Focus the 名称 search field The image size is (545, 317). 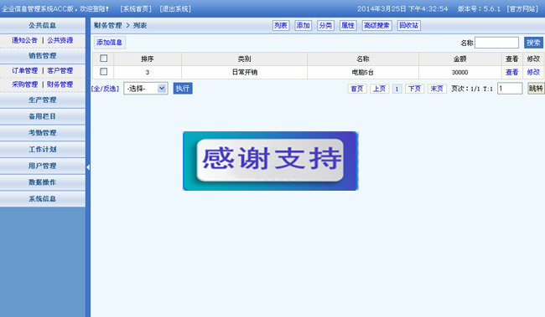496,43
